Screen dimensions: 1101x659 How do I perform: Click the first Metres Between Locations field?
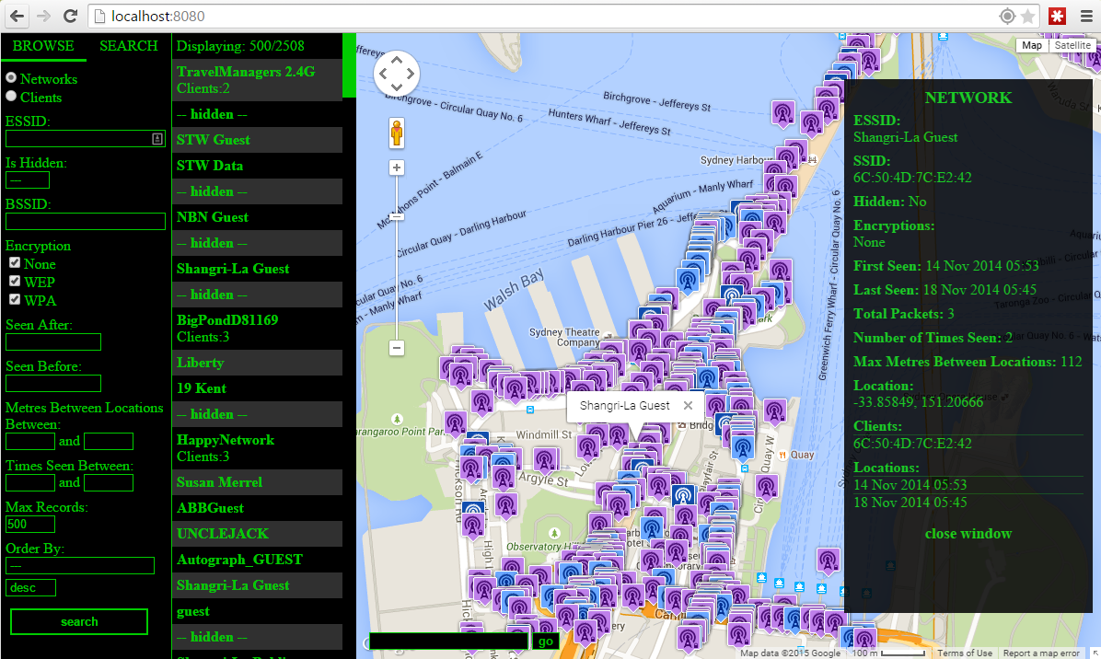tap(30, 442)
